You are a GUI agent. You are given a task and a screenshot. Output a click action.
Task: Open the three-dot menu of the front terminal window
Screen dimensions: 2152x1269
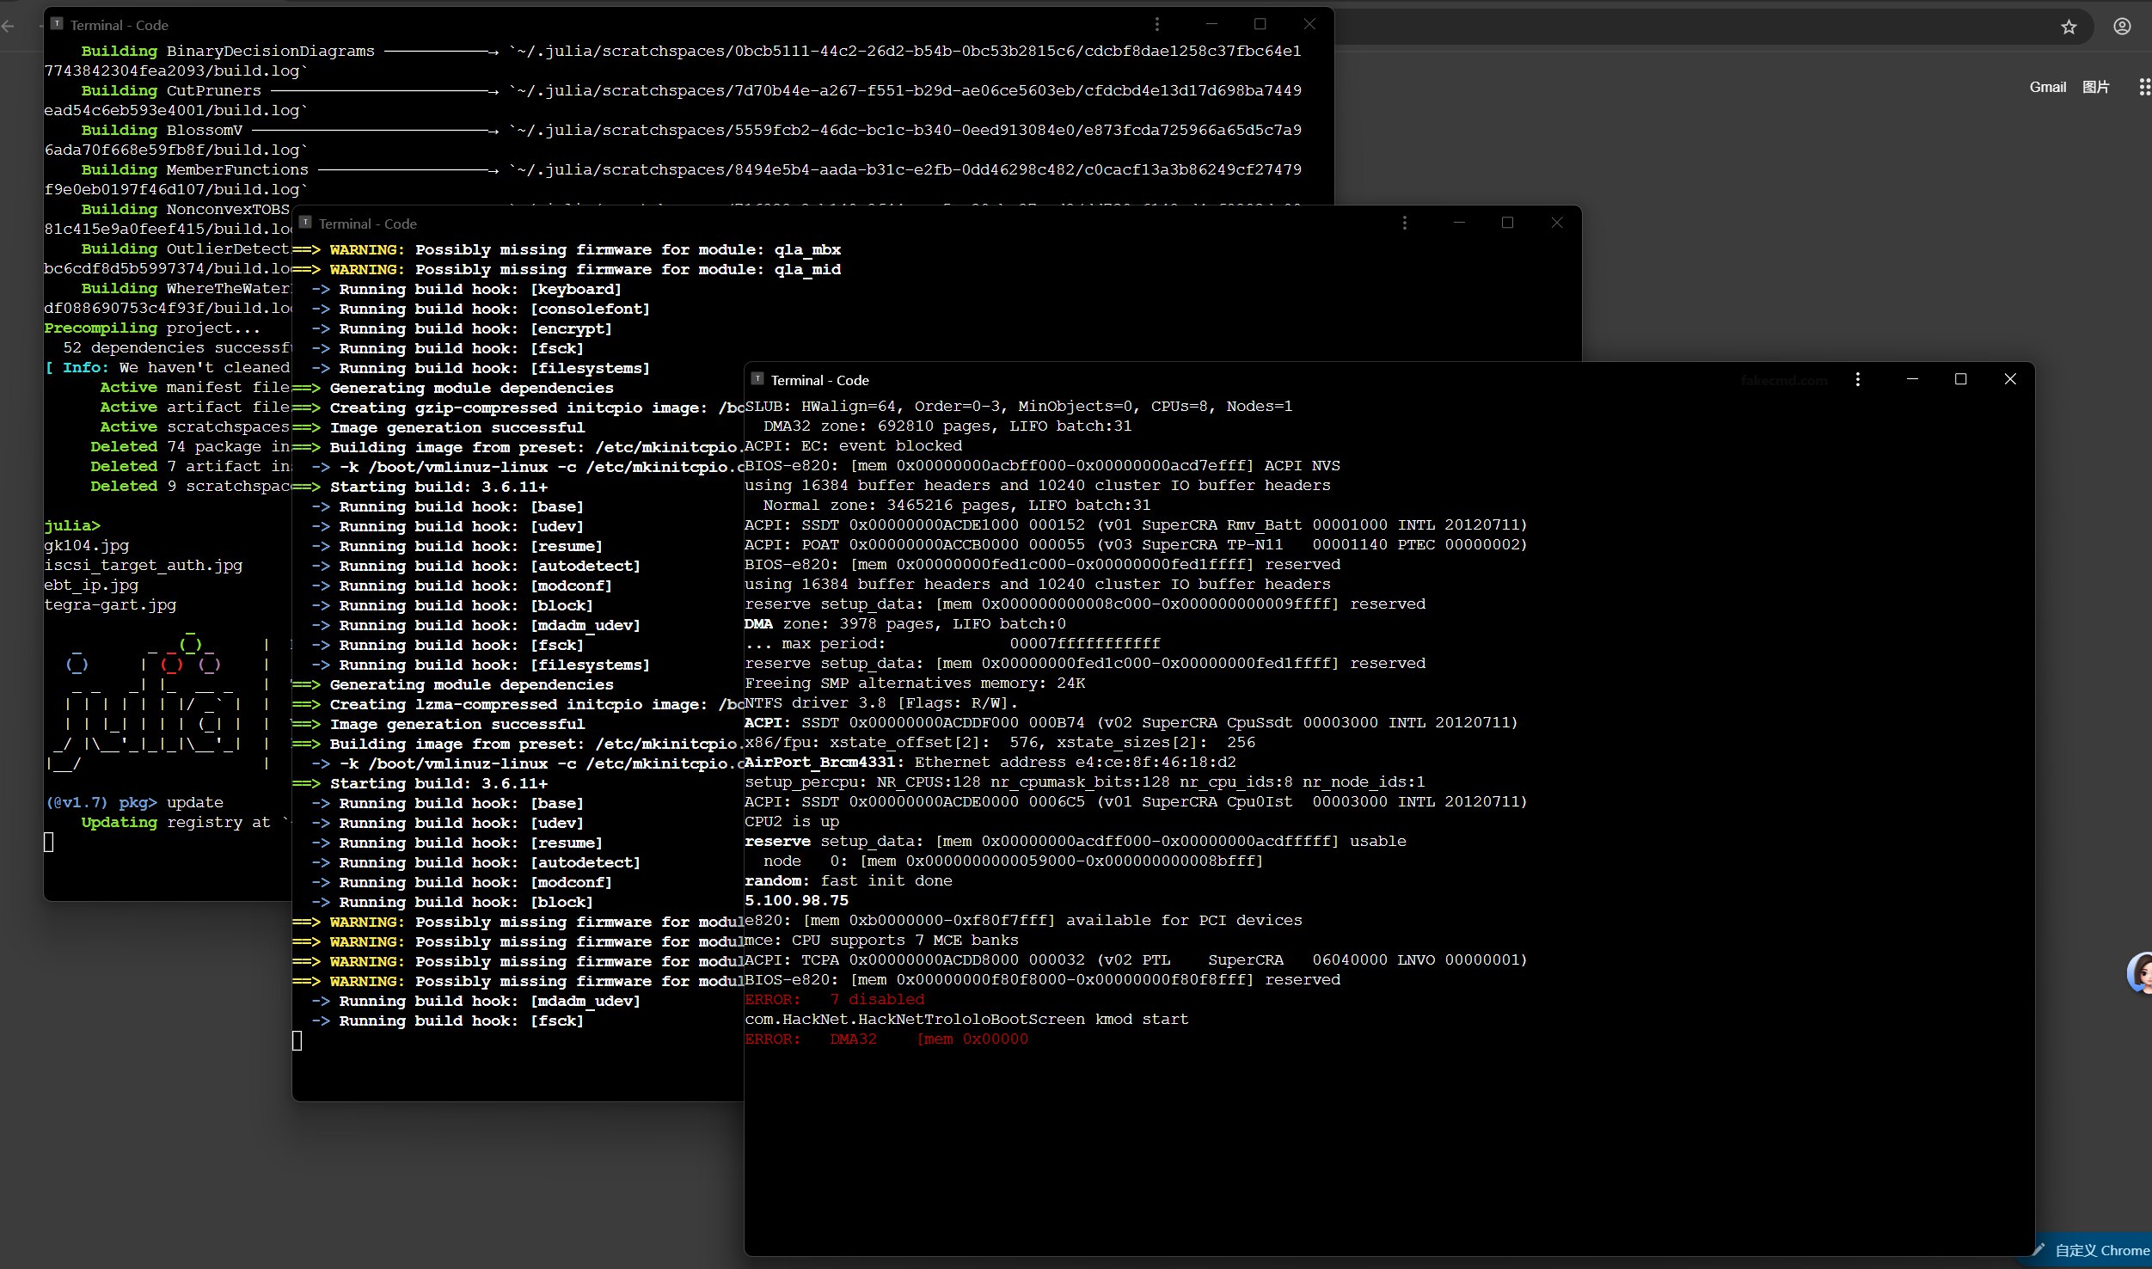point(1858,379)
